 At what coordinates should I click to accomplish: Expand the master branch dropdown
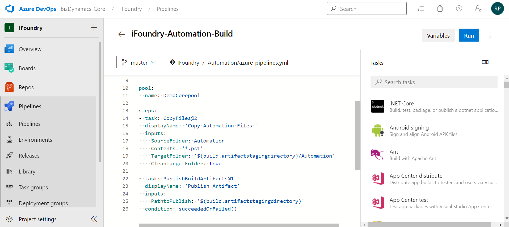pyautogui.click(x=138, y=62)
